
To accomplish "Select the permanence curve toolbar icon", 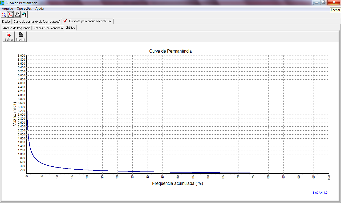I will 11,15.
